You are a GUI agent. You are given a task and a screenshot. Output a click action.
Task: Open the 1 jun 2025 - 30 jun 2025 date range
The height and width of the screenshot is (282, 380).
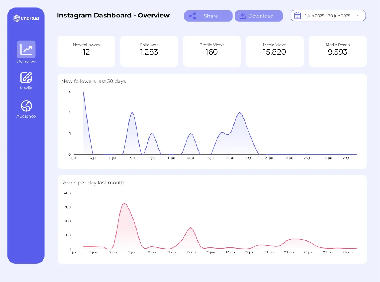point(327,16)
